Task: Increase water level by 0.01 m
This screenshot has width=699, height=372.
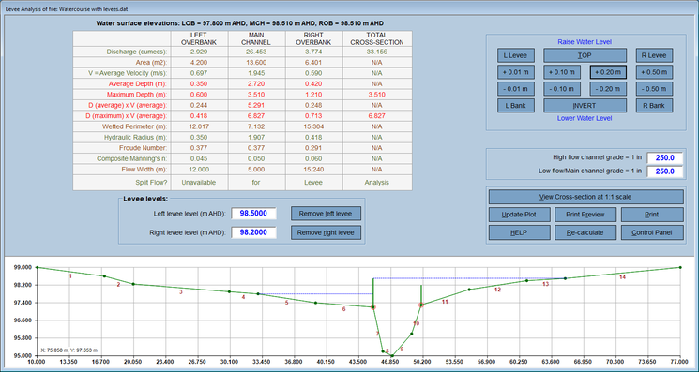Action: coord(516,71)
